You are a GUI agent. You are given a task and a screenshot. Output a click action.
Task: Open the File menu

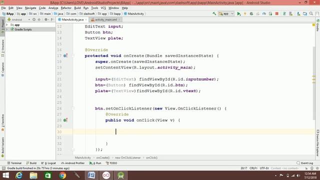point(3,8)
